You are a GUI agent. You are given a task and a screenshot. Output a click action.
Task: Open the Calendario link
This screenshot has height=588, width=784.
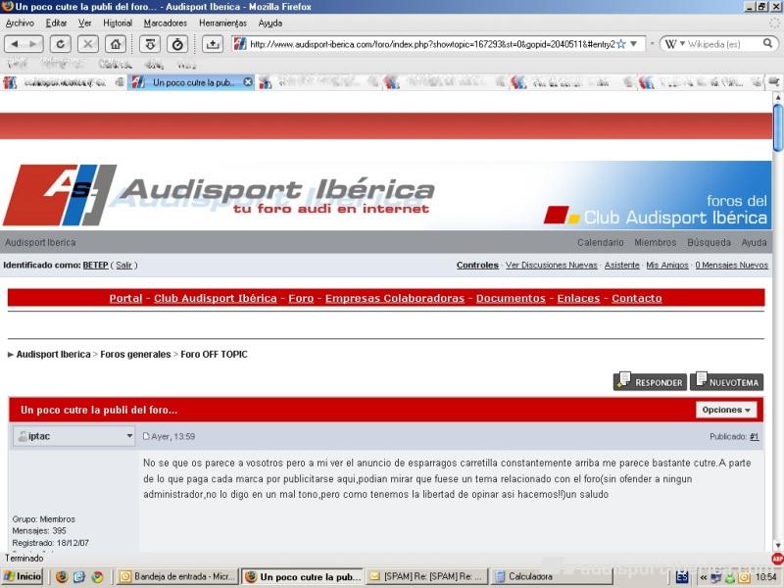coord(601,242)
